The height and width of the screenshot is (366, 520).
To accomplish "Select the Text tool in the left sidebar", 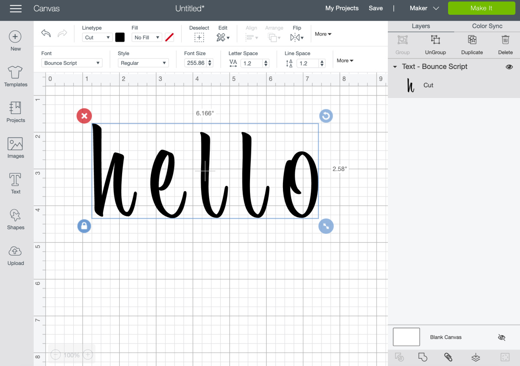I will tap(15, 183).
